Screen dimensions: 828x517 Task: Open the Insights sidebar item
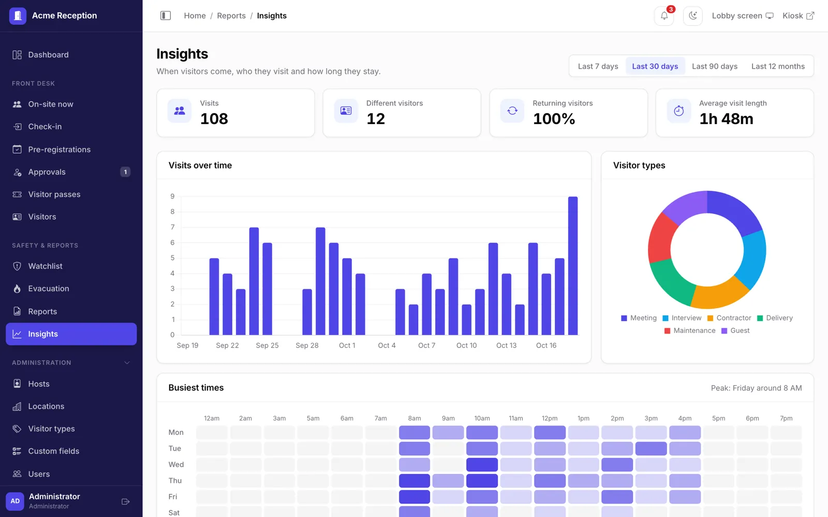pos(71,334)
